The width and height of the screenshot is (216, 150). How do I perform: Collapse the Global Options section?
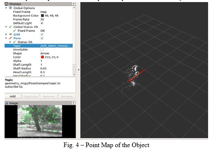(6, 8)
